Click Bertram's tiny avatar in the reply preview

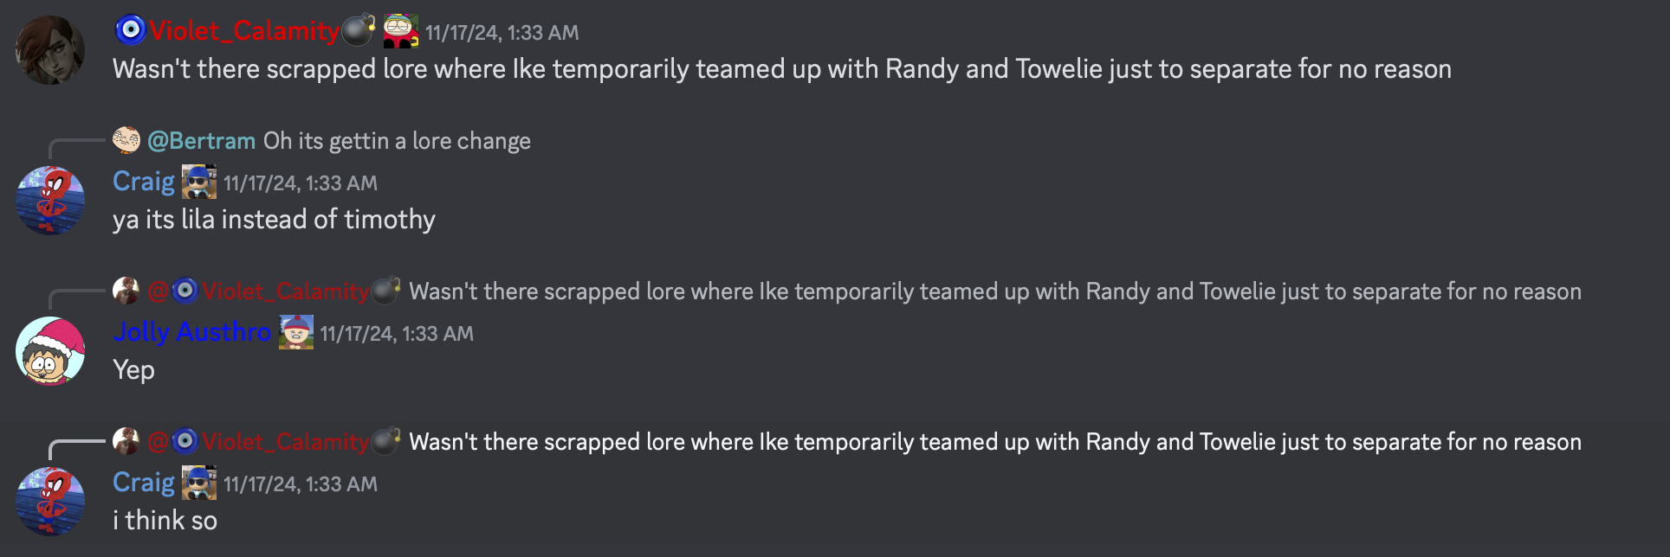pos(126,140)
